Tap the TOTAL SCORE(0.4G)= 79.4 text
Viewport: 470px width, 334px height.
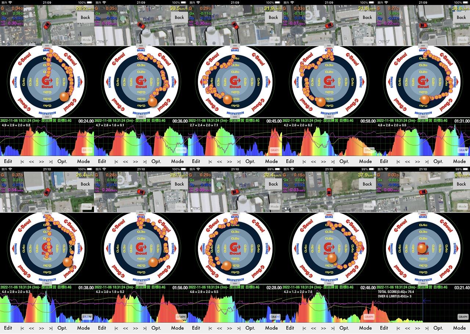pyautogui.click(x=395, y=292)
